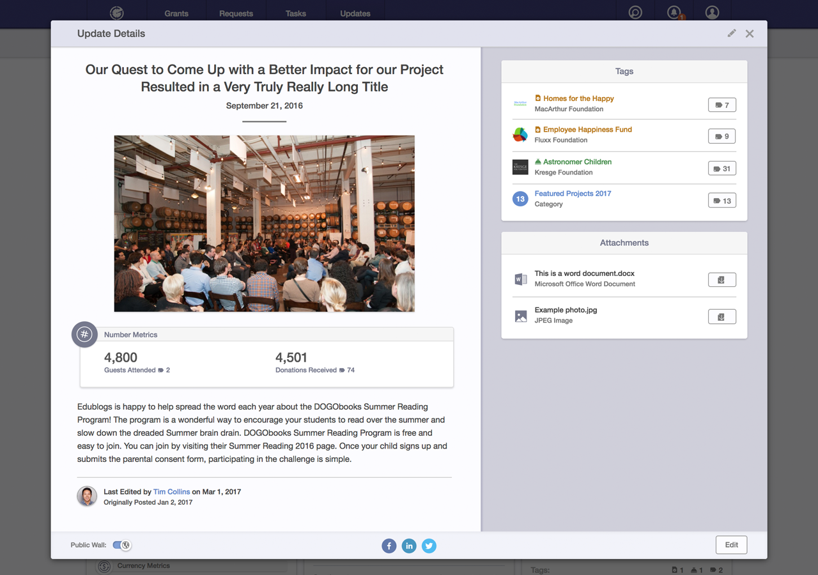Click the pencil edit icon in header

coord(732,33)
